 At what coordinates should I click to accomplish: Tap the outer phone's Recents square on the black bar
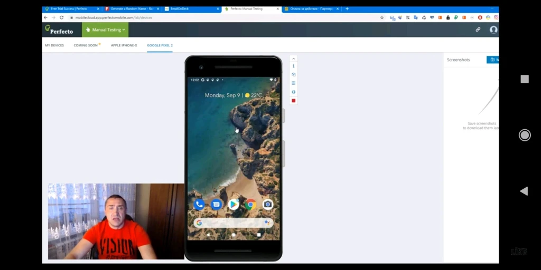525,79
